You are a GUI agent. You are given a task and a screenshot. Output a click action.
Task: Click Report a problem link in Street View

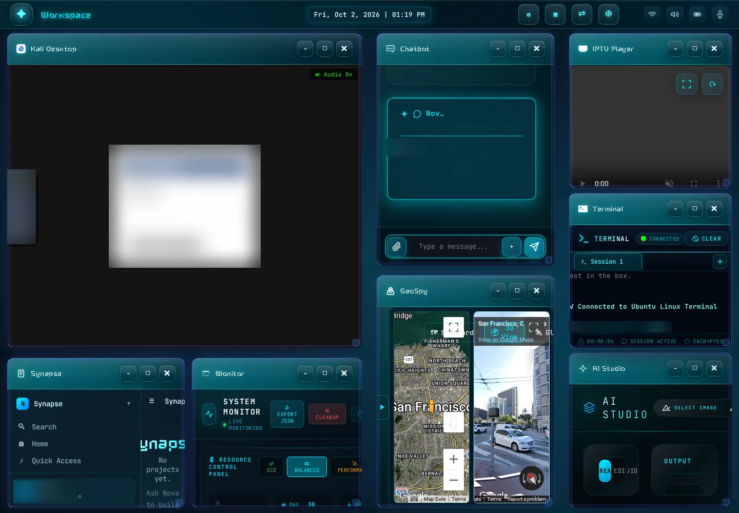click(527, 499)
